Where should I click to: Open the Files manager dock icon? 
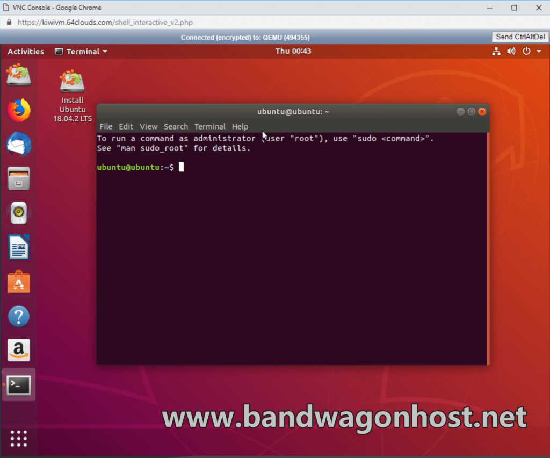[19, 178]
